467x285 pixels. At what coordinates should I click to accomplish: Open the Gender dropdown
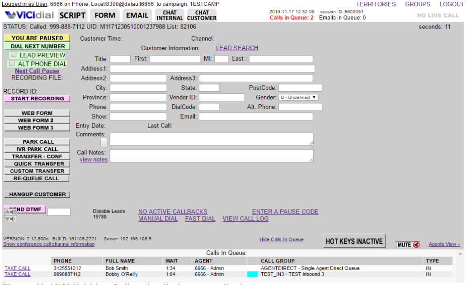tap(298, 97)
